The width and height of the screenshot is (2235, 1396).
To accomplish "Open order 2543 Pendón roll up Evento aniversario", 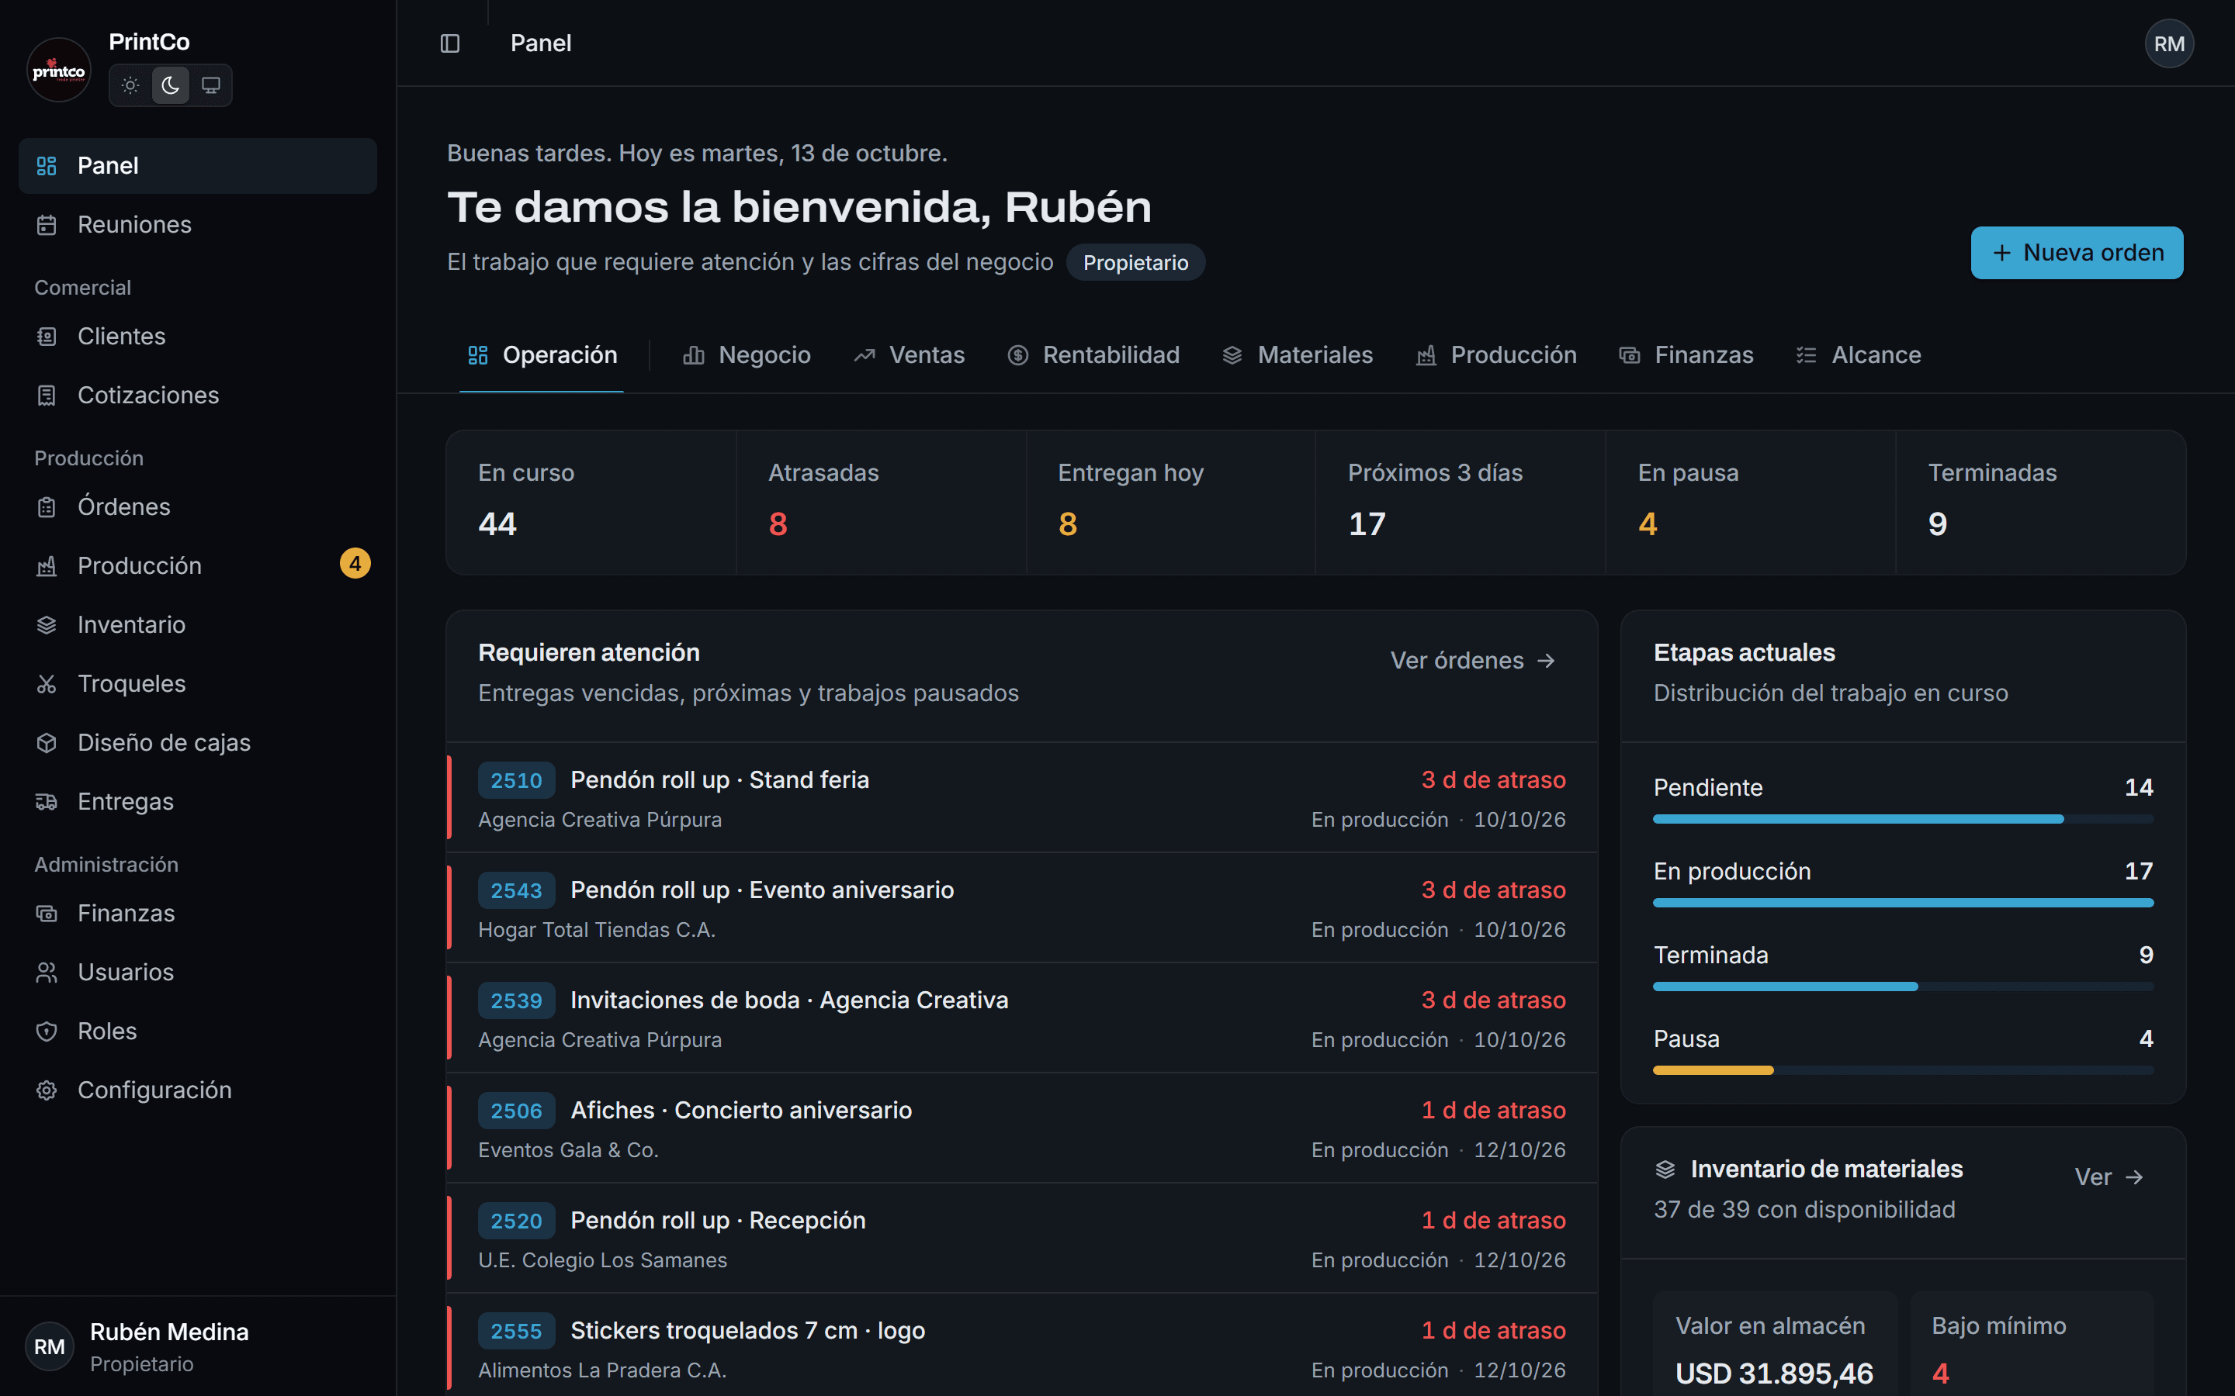I will pos(1021,908).
